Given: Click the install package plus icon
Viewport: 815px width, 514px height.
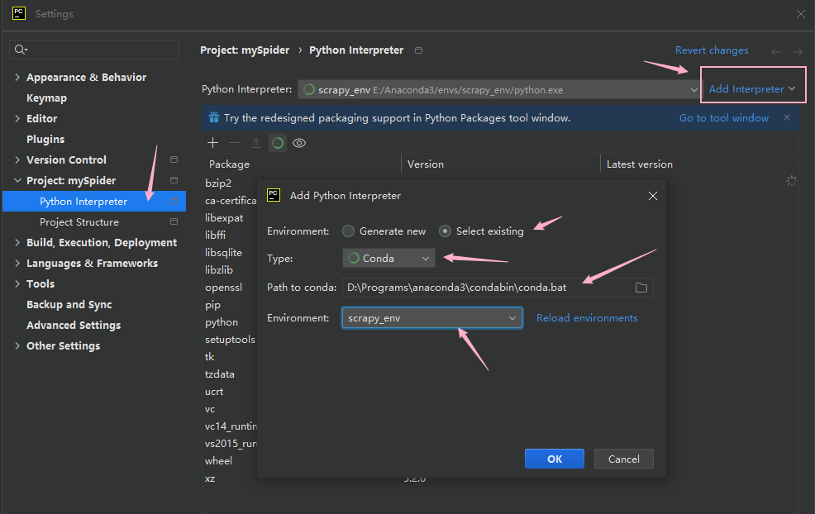Looking at the screenshot, I should point(212,143).
